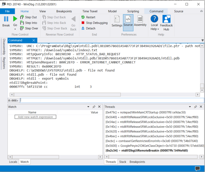Click the Command window horizontal scrollbar
Image resolution: width=205 pixels, height=172 pixels.
104,95
